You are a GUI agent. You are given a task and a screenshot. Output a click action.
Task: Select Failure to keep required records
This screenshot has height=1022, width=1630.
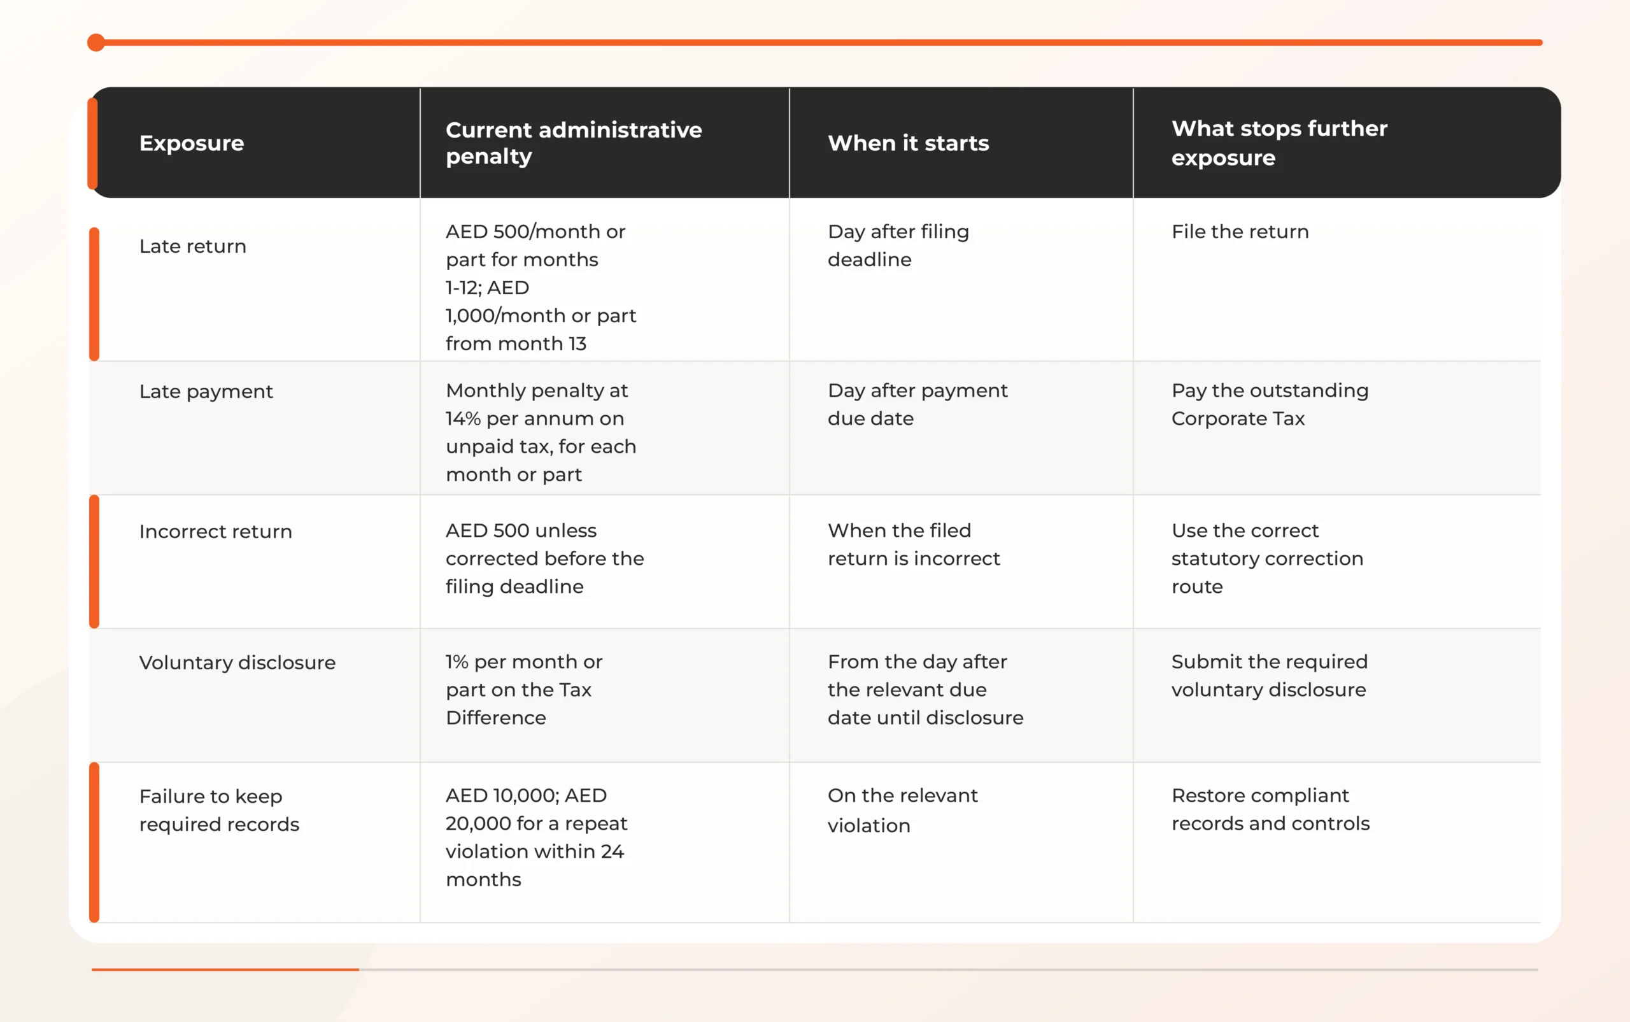(219, 810)
